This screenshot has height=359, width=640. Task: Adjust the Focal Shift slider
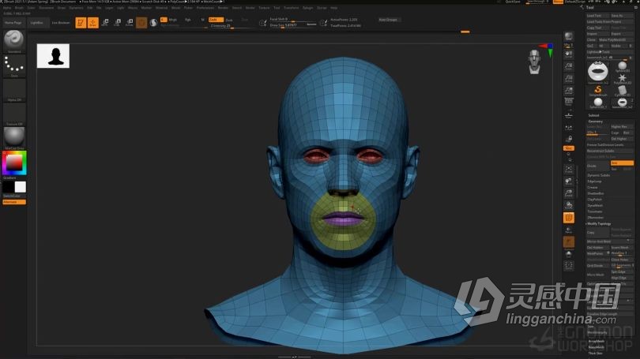click(293, 20)
